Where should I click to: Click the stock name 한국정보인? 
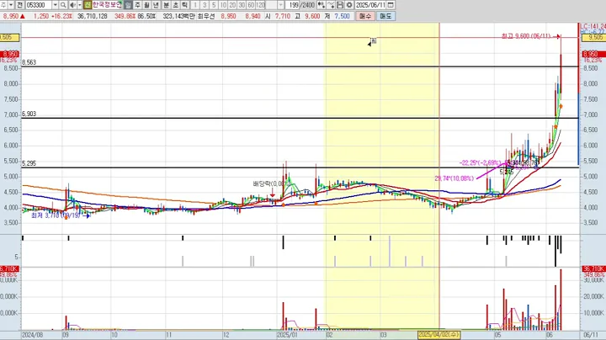pyautogui.click(x=107, y=5)
